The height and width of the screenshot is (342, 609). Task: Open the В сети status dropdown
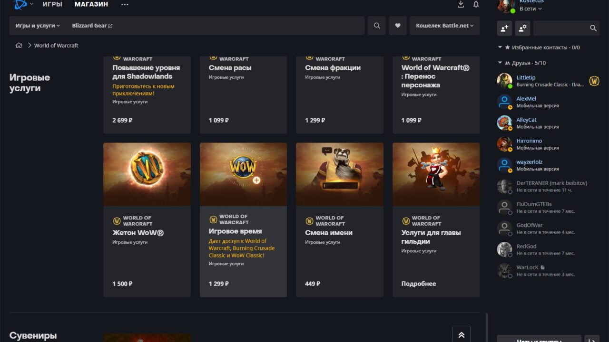click(x=530, y=9)
